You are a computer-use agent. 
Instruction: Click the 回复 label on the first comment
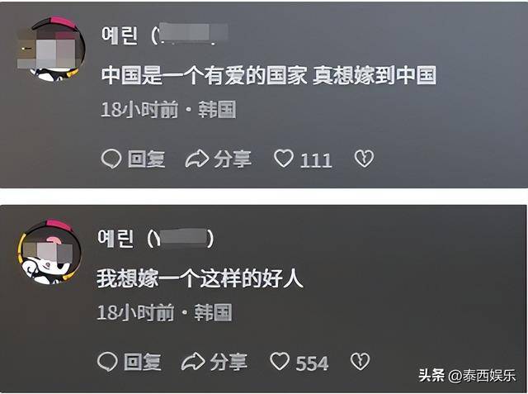click(x=146, y=159)
